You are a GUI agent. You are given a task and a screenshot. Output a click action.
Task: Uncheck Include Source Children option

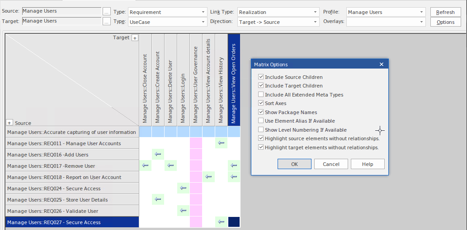[x=261, y=77]
